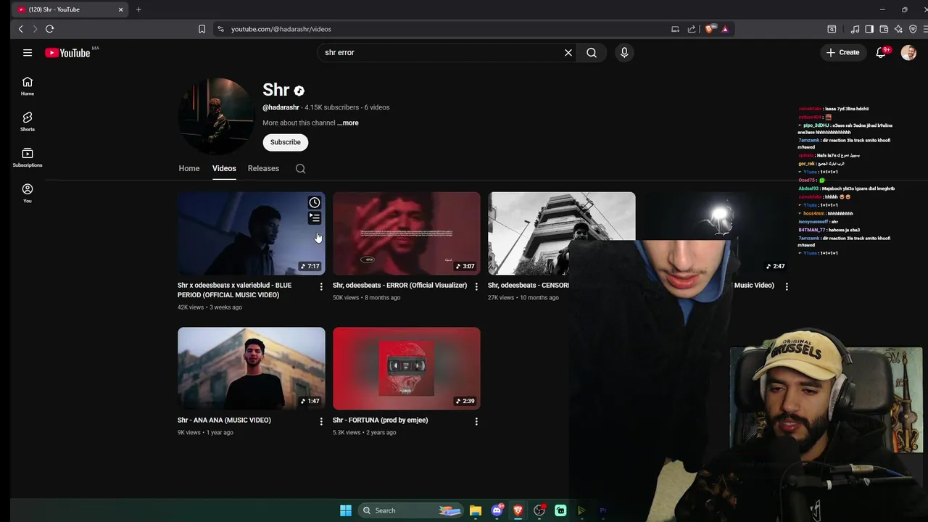Viewport: 928px width, 522px height.
Task: Click the BLUE PERIOD video title link
Action: pyautogui.click(x=234, y=290)
